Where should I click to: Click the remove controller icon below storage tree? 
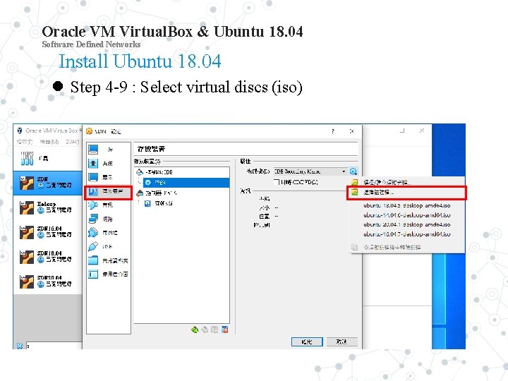click(205, 329)
